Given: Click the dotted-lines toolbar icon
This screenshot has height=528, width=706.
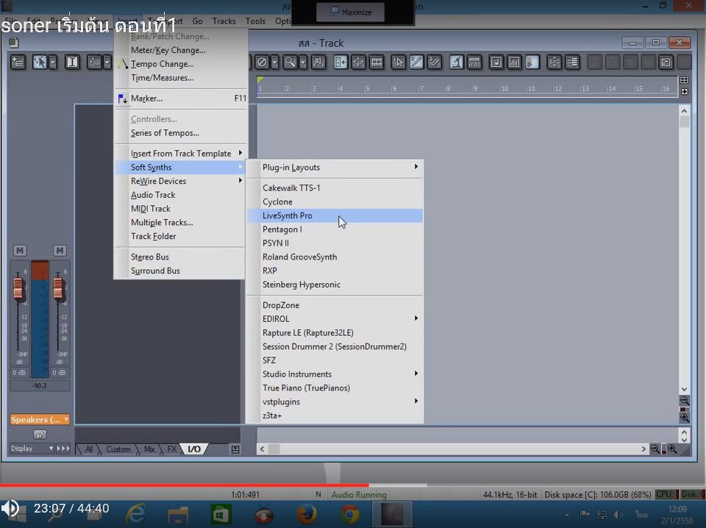Looking at the screenshot, I should (555, 62).
